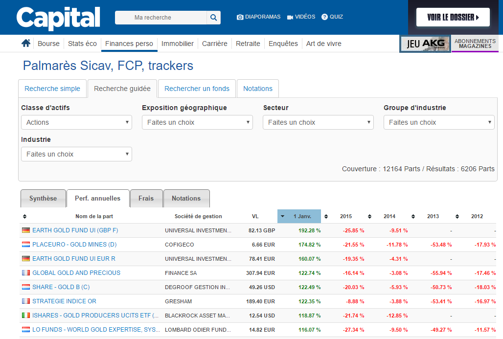This screenshot has height=339, width=503.
Task: Switch to Recherche guidée tab
Action: (122, 89)
